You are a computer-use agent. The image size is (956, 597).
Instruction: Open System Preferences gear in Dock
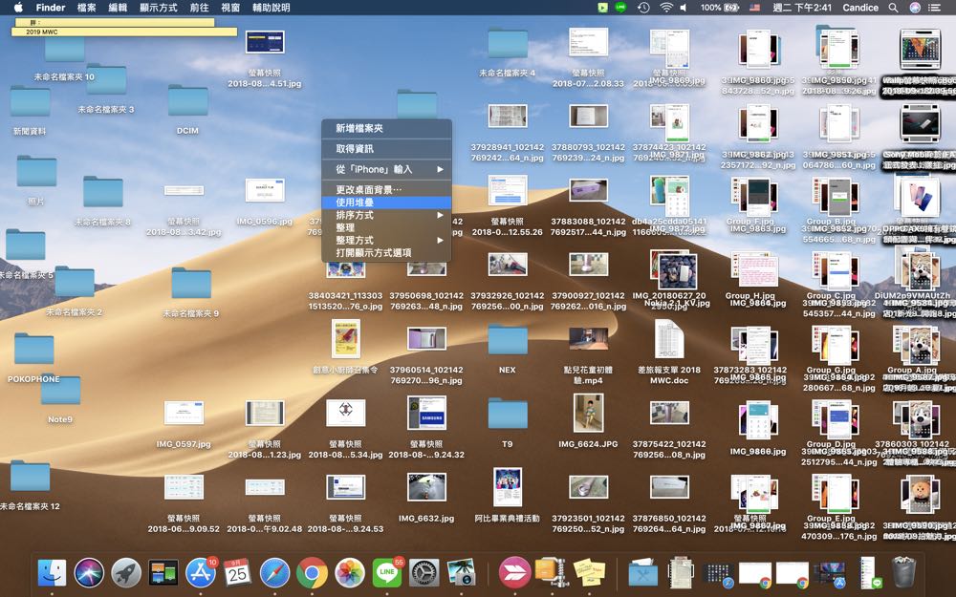[x=424, y=572]
